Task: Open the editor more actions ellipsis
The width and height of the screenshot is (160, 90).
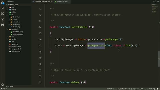Action: coord(158,2)
